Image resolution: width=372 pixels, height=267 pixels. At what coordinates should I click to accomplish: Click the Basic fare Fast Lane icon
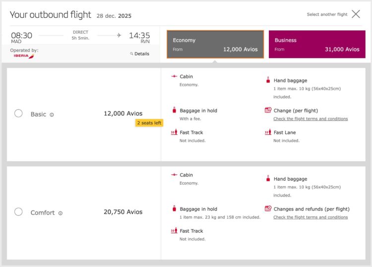pyautogui.click(x=268, y=132)
